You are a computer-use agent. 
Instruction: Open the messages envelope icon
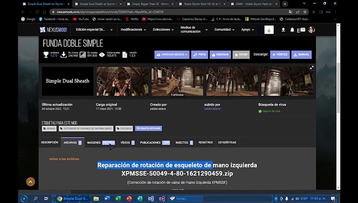(303, 30)
